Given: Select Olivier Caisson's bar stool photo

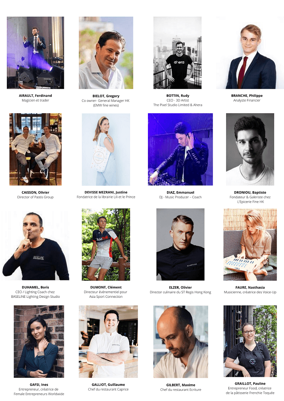Looking at the screenshot, I should coord(35,149).
